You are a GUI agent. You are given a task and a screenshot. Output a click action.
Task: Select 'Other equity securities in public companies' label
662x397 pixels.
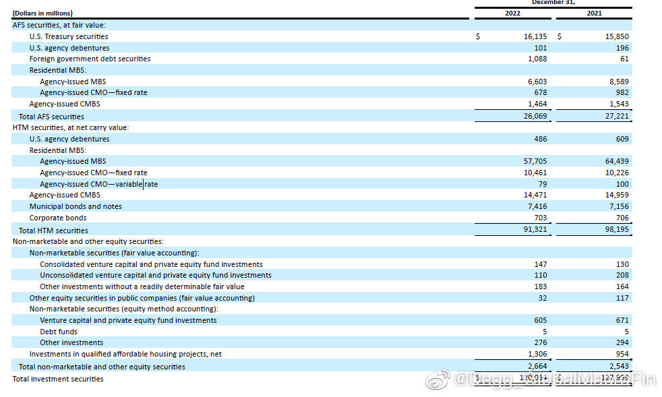point(142,298)
